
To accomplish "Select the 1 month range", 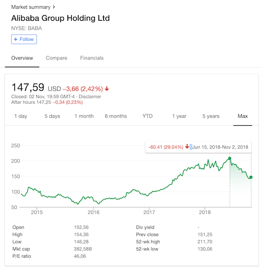I will (x=84, y=116).
